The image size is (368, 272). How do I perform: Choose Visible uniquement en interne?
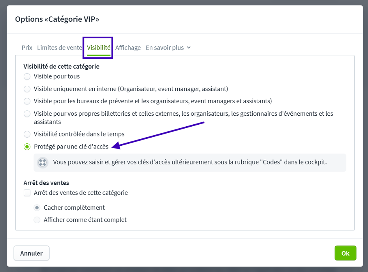pos(27,89)
